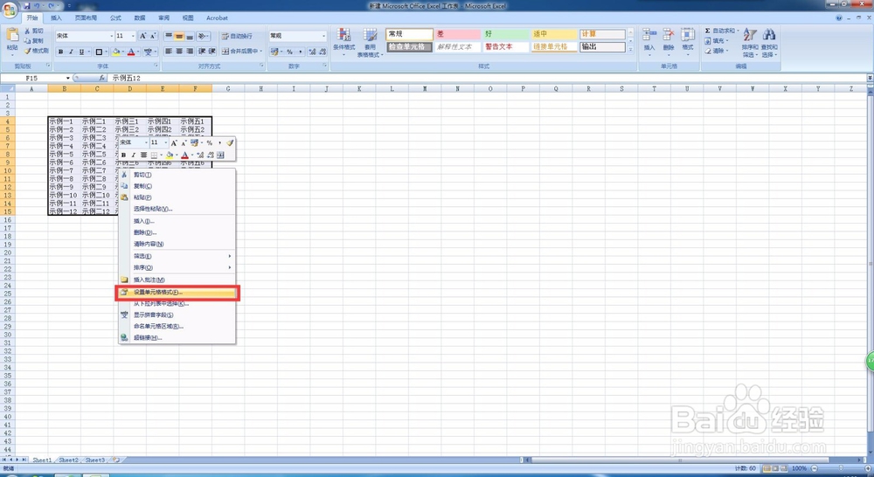
Task: Toggle Bold in the ribbon font group
Action: click(x=61, y=52)
